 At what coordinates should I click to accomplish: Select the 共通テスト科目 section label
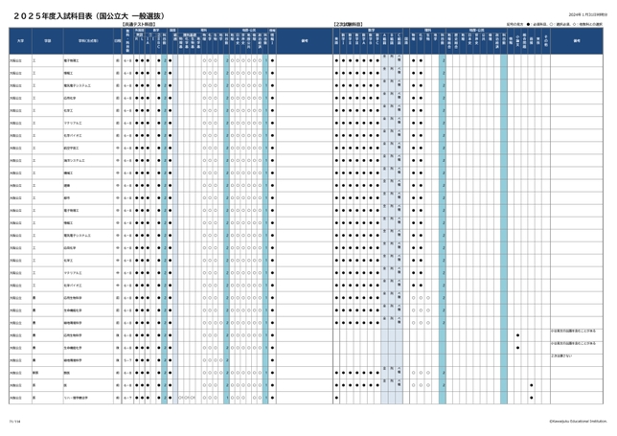point(142,23)
